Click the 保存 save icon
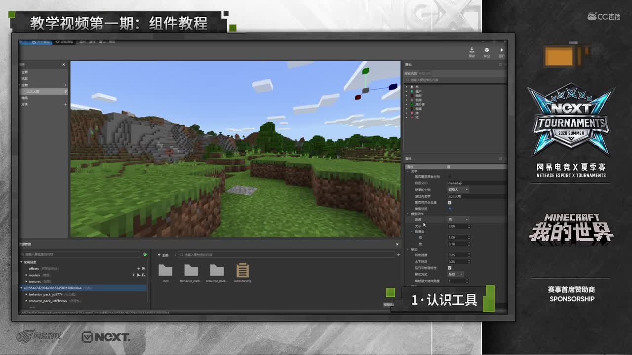The height and width of the screenshot is (355, 632). point(472,50)
